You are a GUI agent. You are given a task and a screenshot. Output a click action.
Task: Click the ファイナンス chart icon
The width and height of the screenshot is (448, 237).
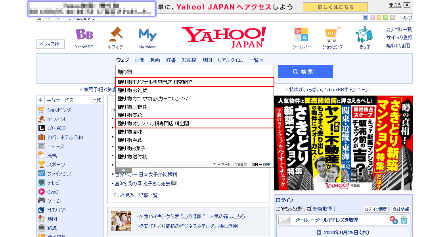coord(41,173)
